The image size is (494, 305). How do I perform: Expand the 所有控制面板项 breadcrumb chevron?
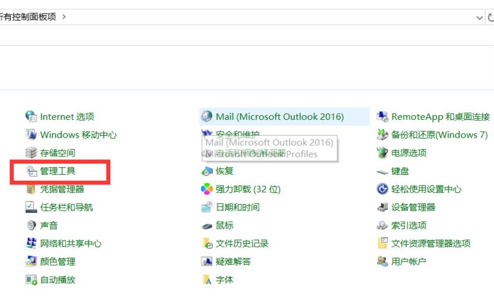coord(64,17)
